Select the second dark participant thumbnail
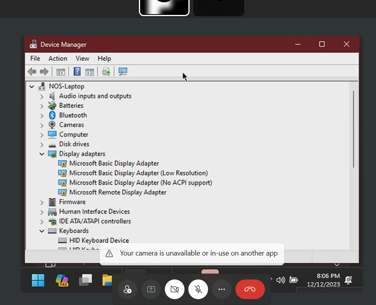 [219, 7]
